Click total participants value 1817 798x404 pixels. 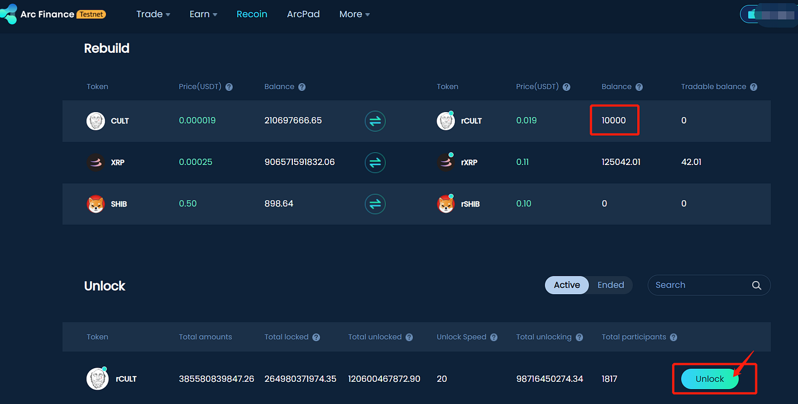609,379
